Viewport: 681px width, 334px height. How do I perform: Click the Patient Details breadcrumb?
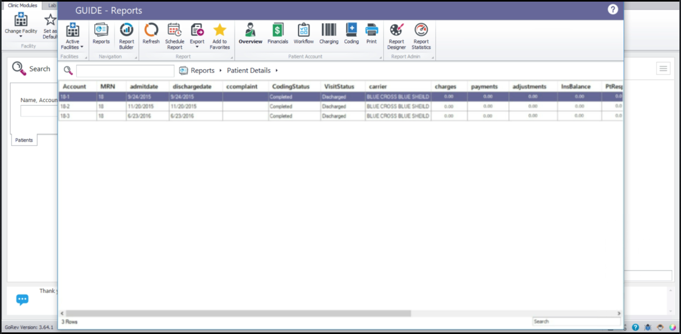pyautogui.click(x=249, y=70)
